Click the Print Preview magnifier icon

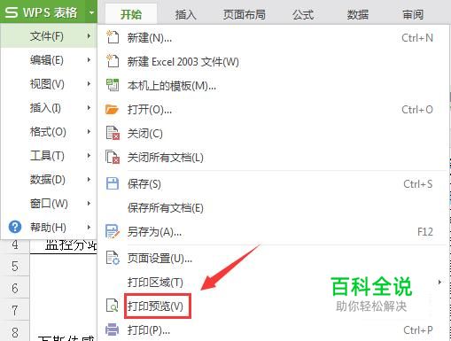[113, 306]
